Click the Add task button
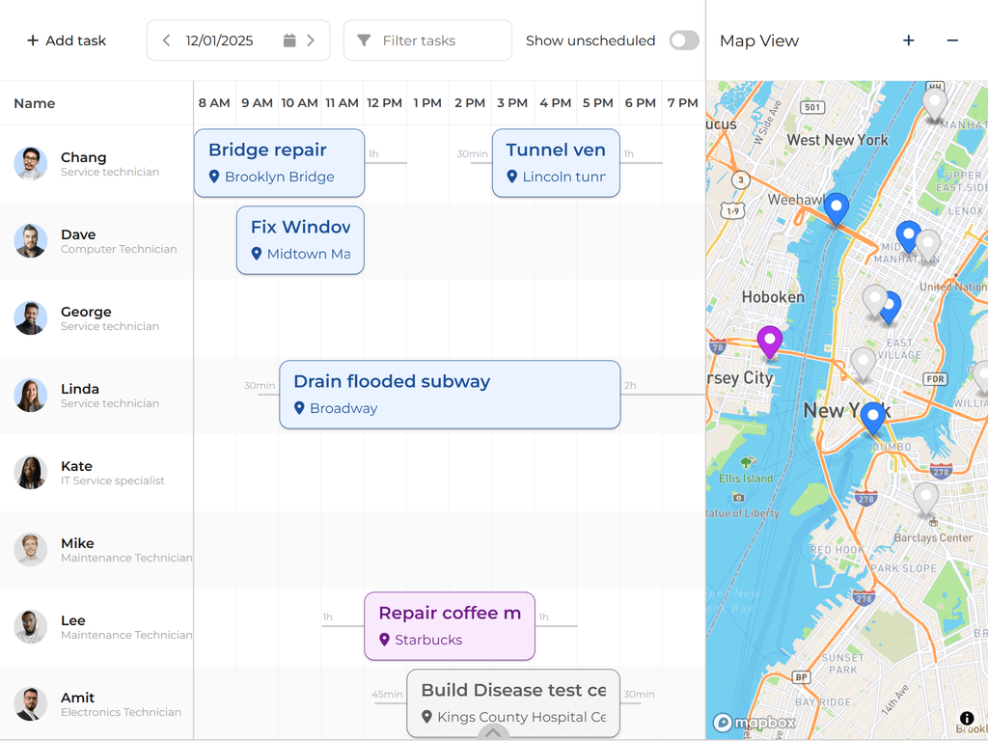The height and width of the screenshot is (741, 988). 67,41
